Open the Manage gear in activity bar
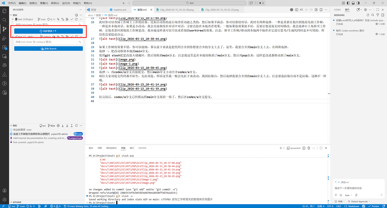This screenshot has width=387, height=208. coord(4,200)
